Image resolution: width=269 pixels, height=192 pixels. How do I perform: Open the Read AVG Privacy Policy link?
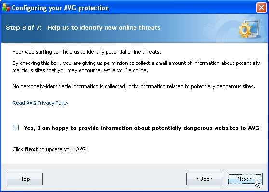pos(40,103)
